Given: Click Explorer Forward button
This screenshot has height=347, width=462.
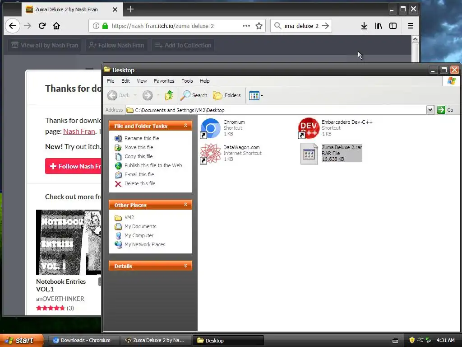Looking at the screenshot, I should tap(148, 95).
